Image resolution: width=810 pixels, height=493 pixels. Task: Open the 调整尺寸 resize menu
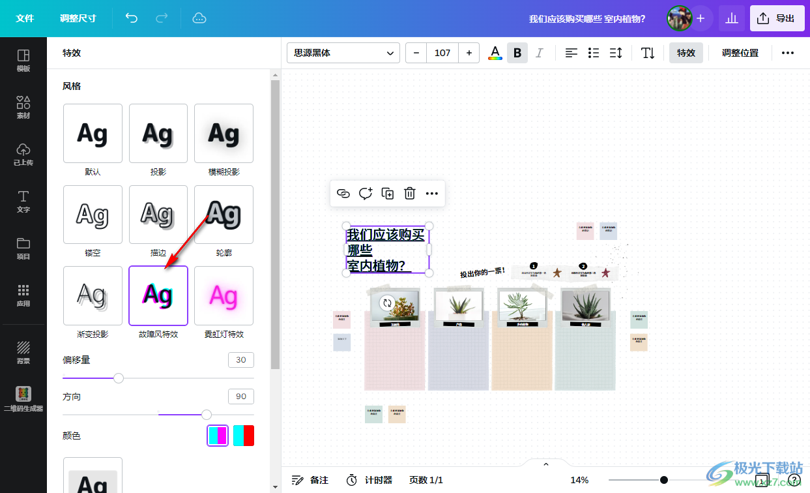tap(78, 18)
